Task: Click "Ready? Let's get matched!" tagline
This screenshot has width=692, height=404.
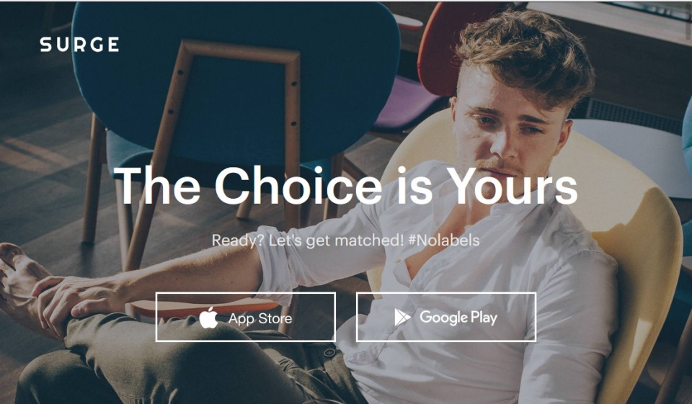Action: 308,241
